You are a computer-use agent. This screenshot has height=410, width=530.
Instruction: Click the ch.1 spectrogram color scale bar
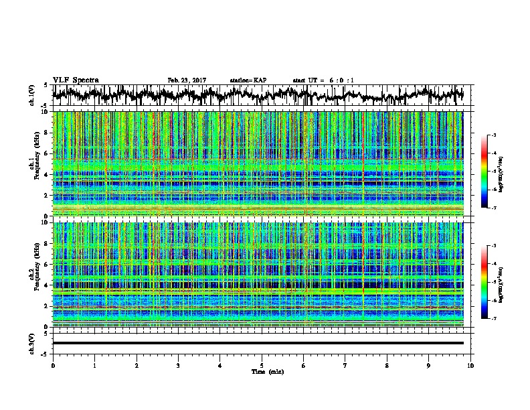pos(484,172)
